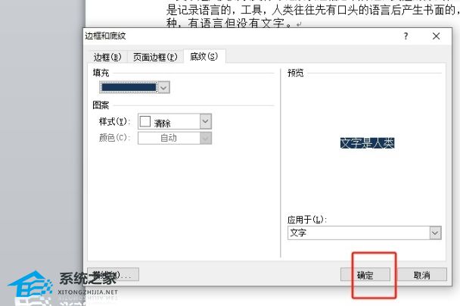Click the 清除 style value box
Viewport: 460px width, 306px height.
[x=169, y=121]
